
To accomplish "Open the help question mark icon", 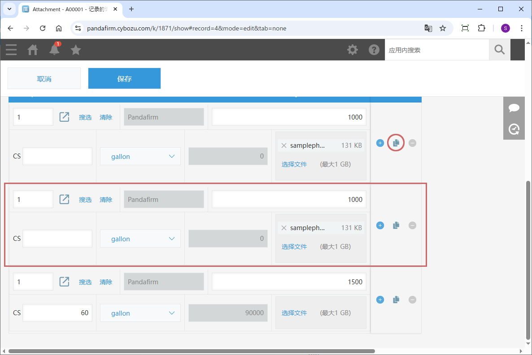I will (374, 50).
